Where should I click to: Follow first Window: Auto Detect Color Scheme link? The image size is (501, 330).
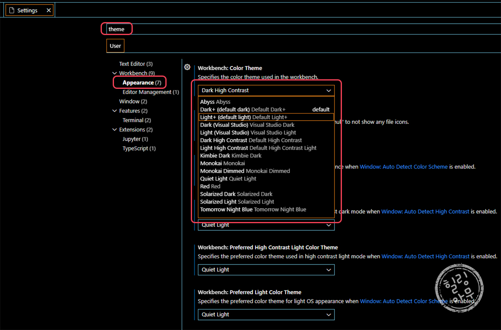pyautogui.click(x=404, y=166)
